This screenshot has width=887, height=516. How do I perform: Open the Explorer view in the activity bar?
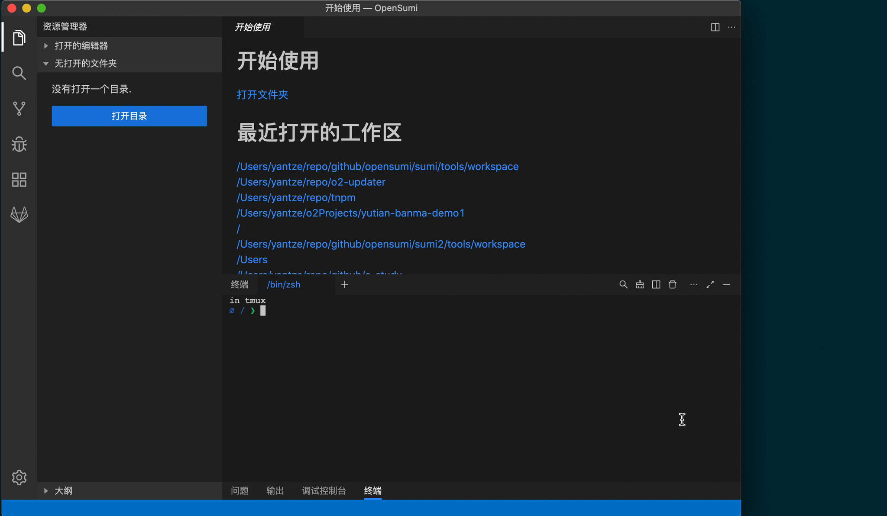(19, 37)
